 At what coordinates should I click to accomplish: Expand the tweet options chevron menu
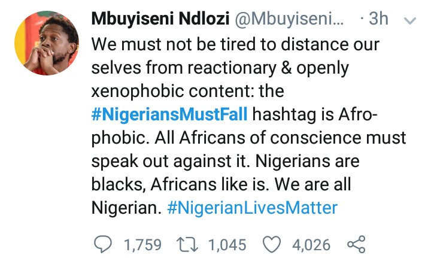(410, 20)
